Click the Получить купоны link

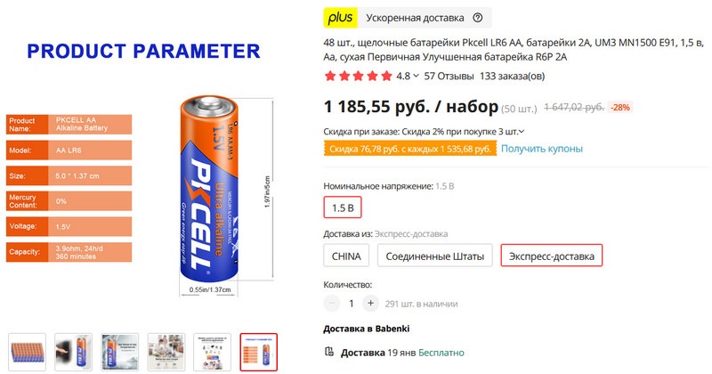(x=542, y=149)
